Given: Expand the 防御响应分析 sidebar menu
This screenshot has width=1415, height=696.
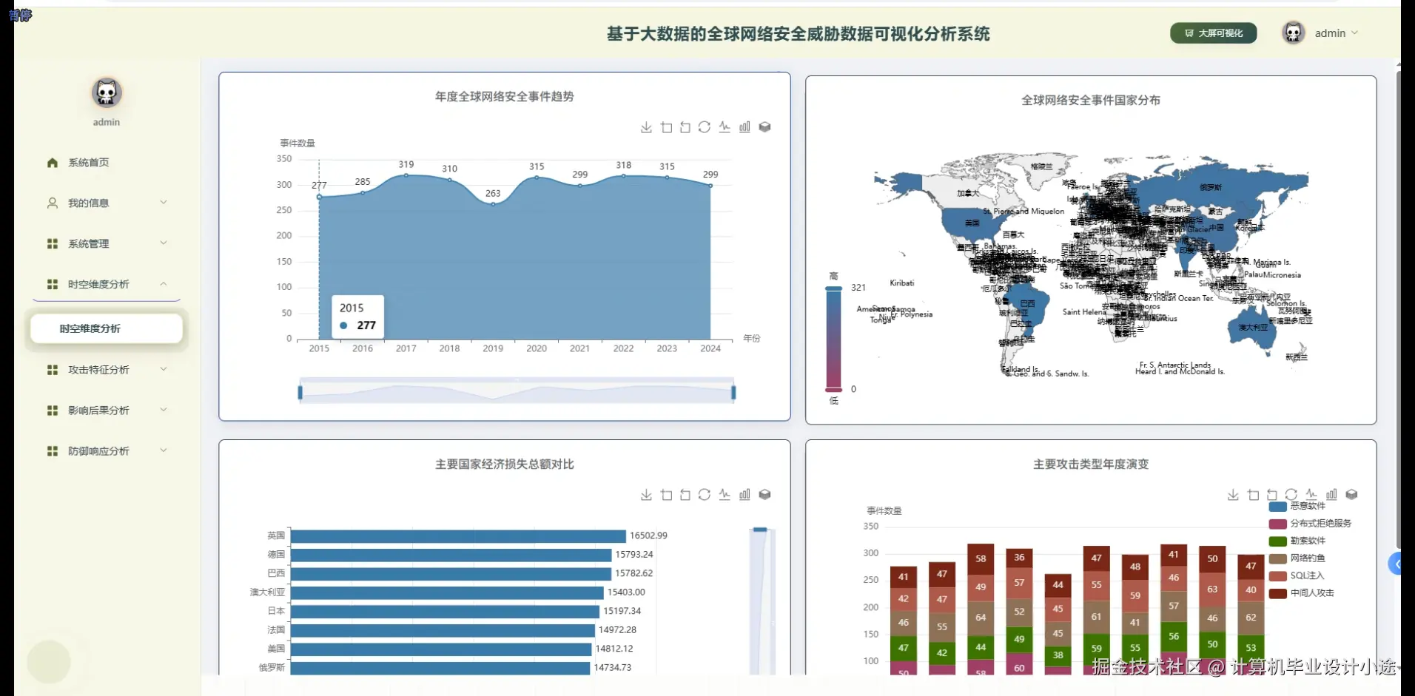Looking at the screenshot, I should (107, 451).
